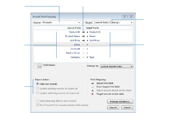Open the Source dropdown showing Products

click(61, 23)
